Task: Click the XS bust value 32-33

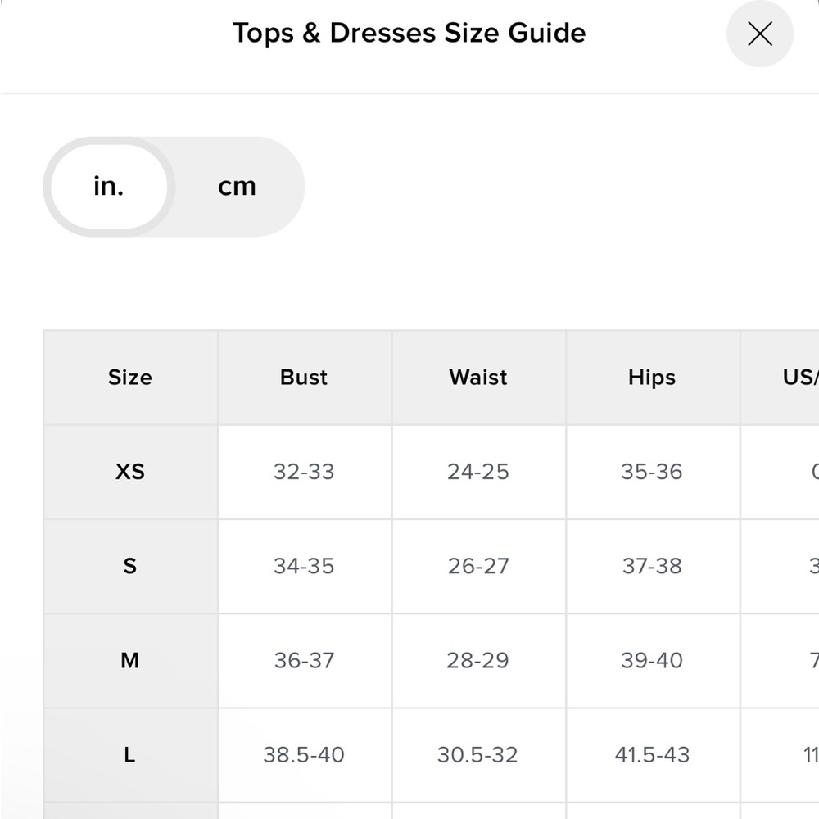Action: [304, 472]
